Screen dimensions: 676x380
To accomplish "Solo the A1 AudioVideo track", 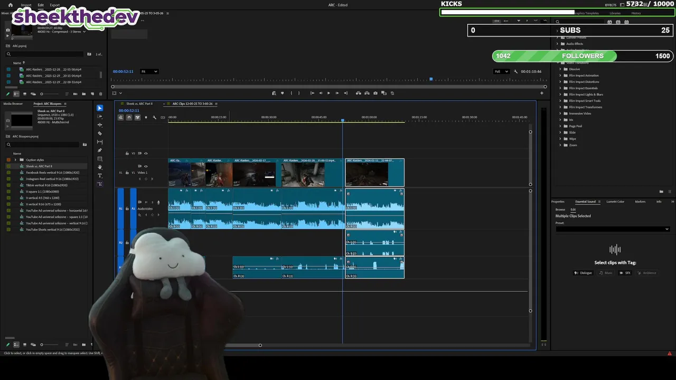I will coord(152,202).
